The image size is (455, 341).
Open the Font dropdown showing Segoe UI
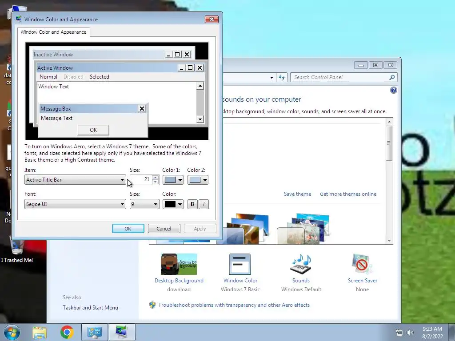pos(75,204)
